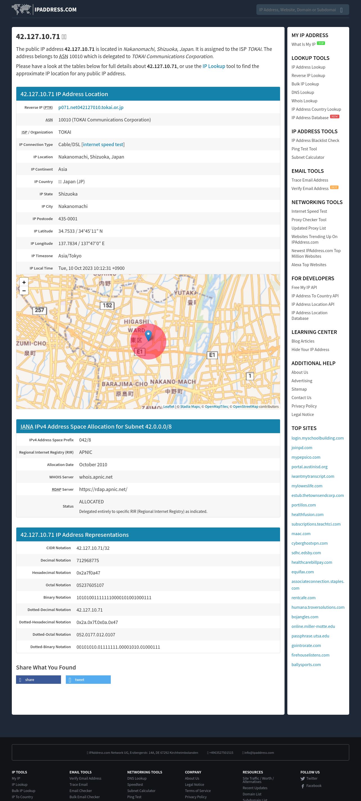Visit ballysports.com top site
The width and height of the screenshot is (361, 801).
coord(306,664)
